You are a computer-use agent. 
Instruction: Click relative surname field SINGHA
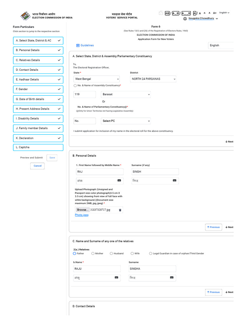coord(152,269)
